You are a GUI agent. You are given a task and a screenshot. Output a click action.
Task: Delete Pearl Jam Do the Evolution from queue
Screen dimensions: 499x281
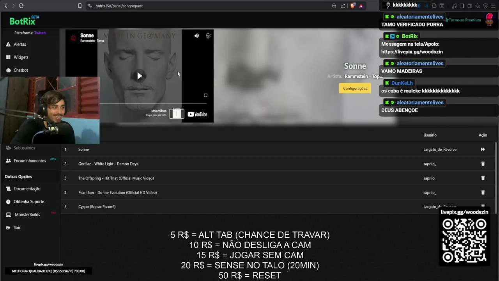click(x=483, y=193)
